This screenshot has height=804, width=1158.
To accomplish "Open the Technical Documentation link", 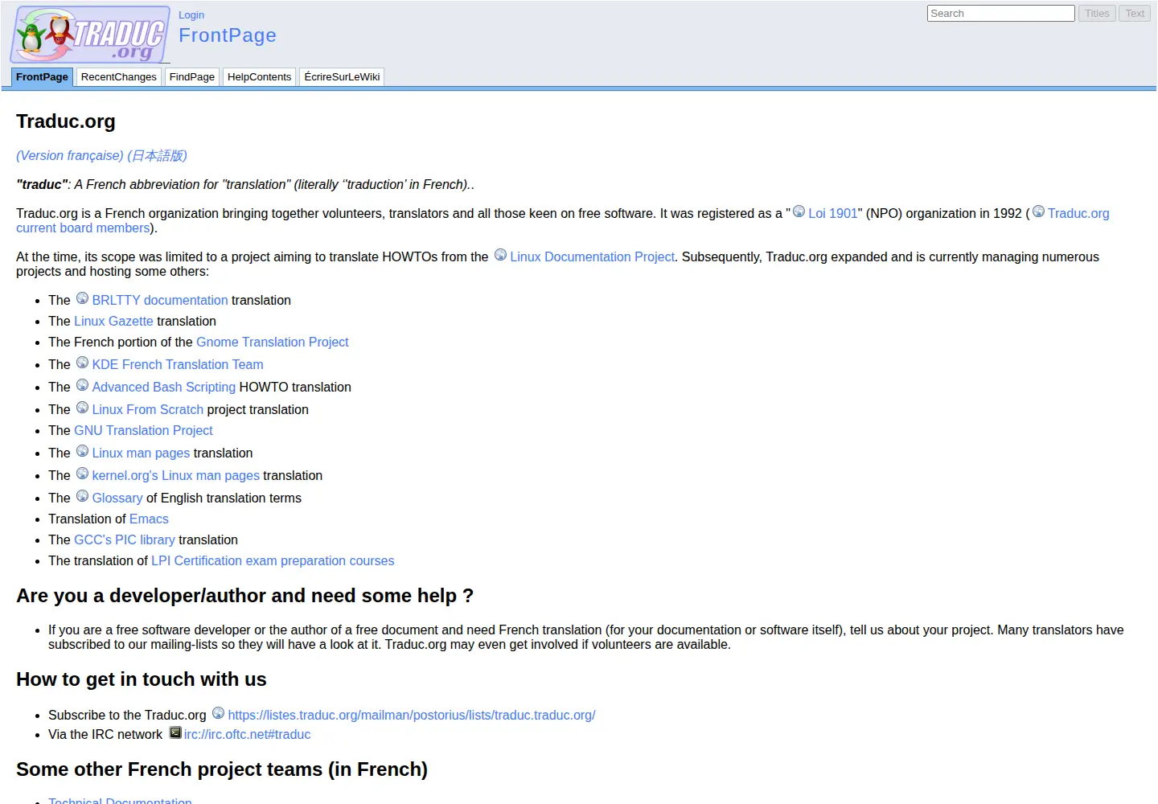I will pyautogui.click(x=120, y=801).
